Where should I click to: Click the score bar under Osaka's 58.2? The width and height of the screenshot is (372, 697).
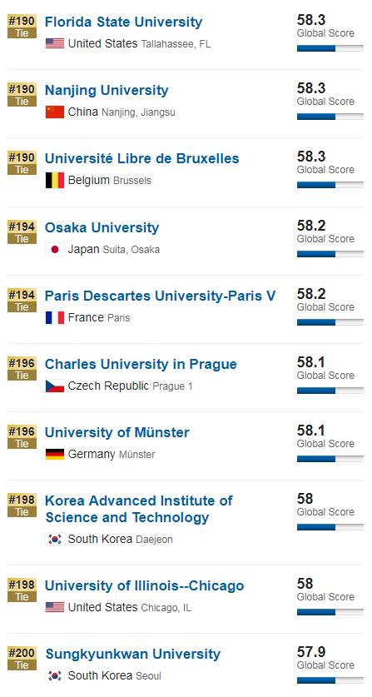(330, 254)
